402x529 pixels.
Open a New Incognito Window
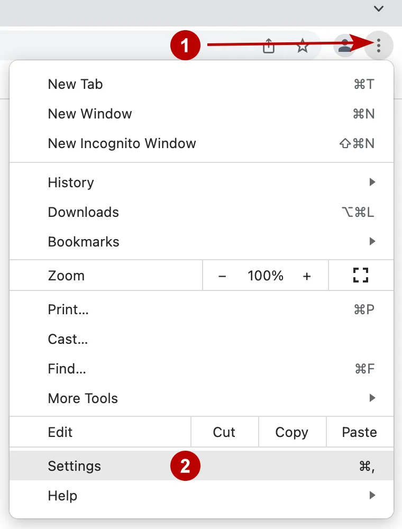point(122,143)
